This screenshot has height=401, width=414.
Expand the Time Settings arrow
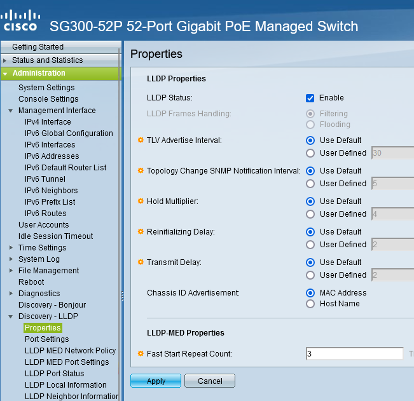point(11,248)
